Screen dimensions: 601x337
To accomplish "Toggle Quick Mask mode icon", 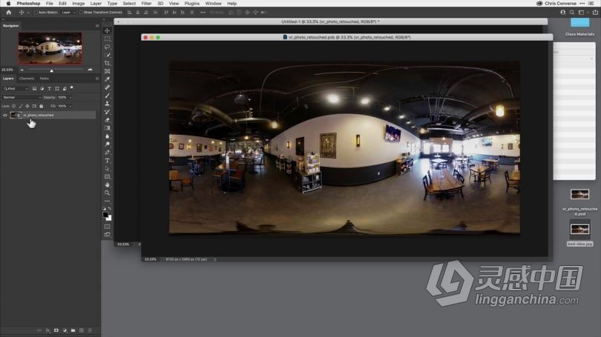I will coord(108,227).
